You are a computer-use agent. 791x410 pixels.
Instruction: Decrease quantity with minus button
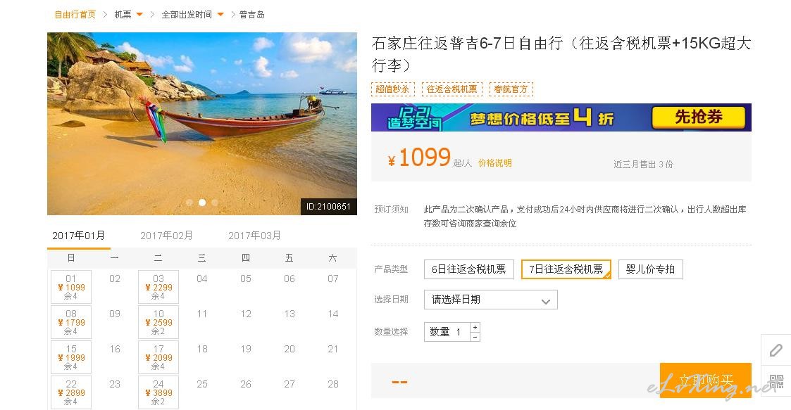coord(475,336)
